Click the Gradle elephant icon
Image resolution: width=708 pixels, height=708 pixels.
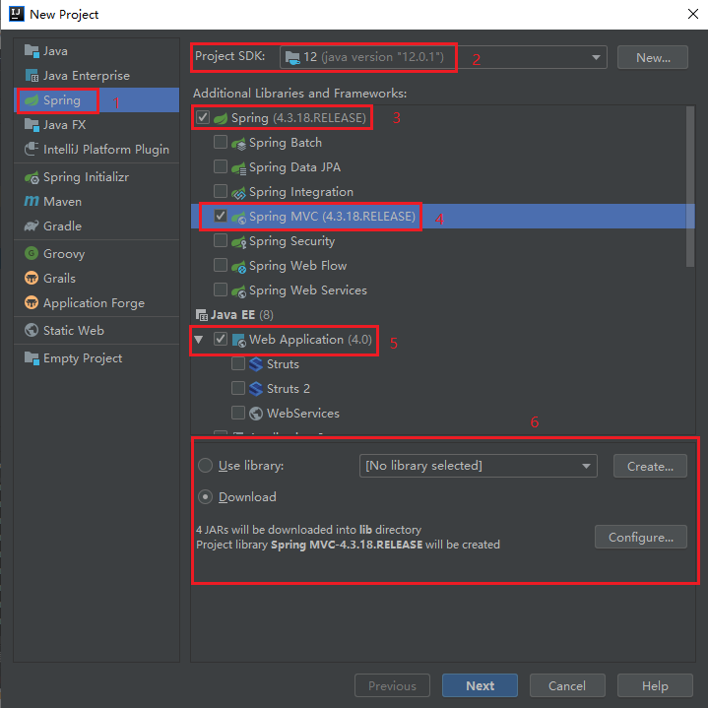32,225
